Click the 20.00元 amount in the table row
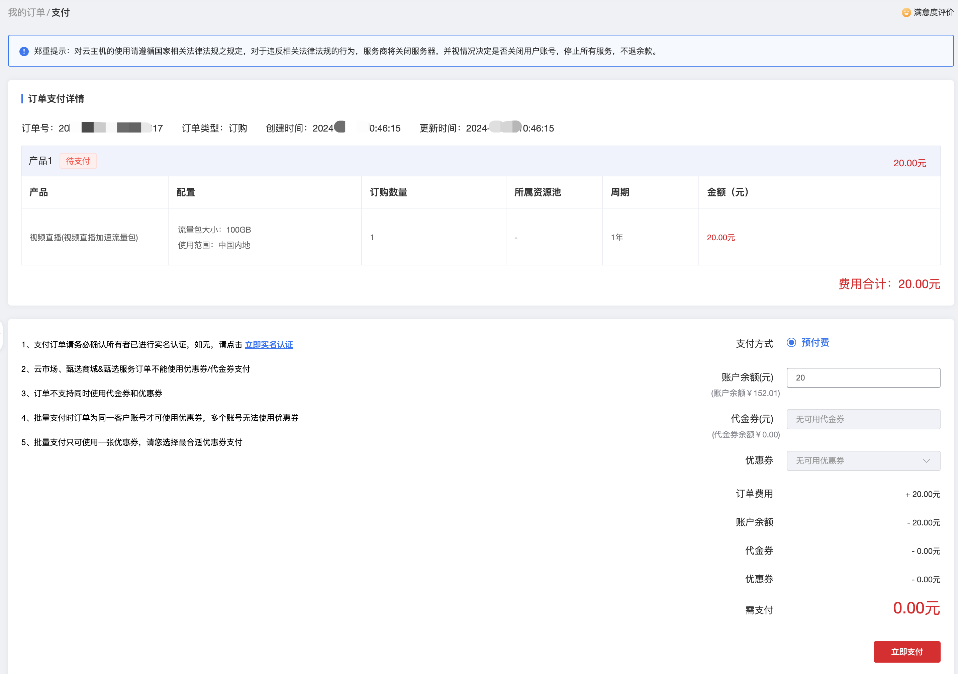The image size is (958, 674). tap(721, 238)
